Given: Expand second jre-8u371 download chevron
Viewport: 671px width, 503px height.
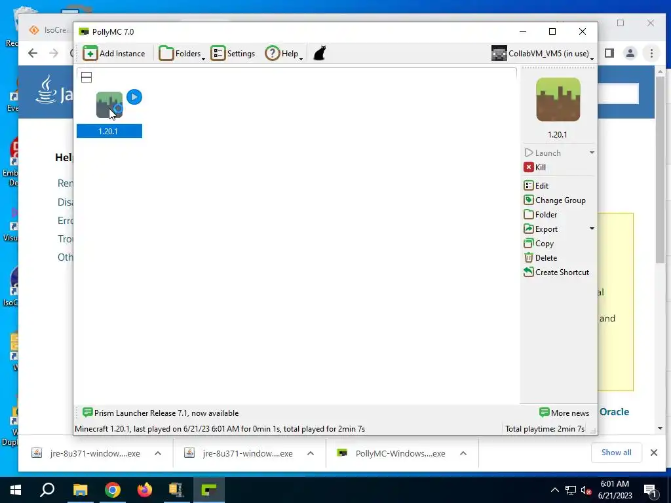Looking at the screenshot, I should 311,453.
